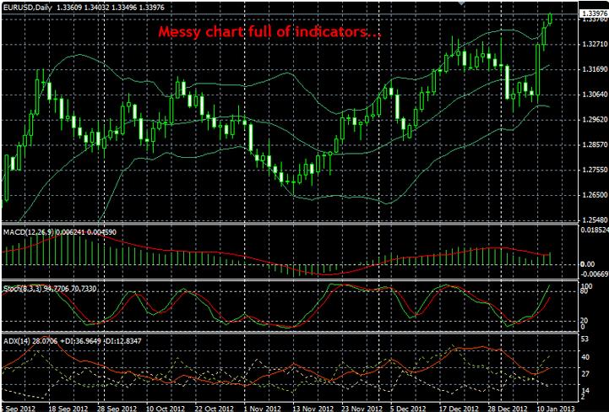Click the 27 value on ADX scale
The width and height of the screenshot is (609, 412).
pos(585,374)
